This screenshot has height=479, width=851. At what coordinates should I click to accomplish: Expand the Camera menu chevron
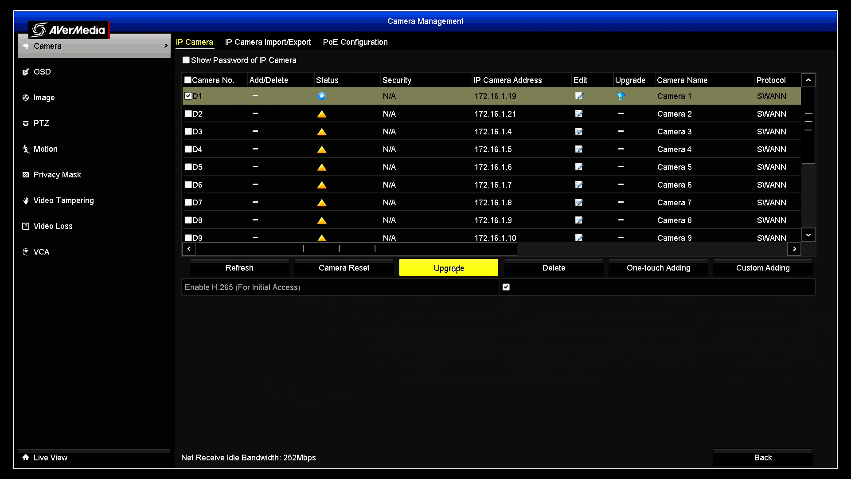click(166, 46)
